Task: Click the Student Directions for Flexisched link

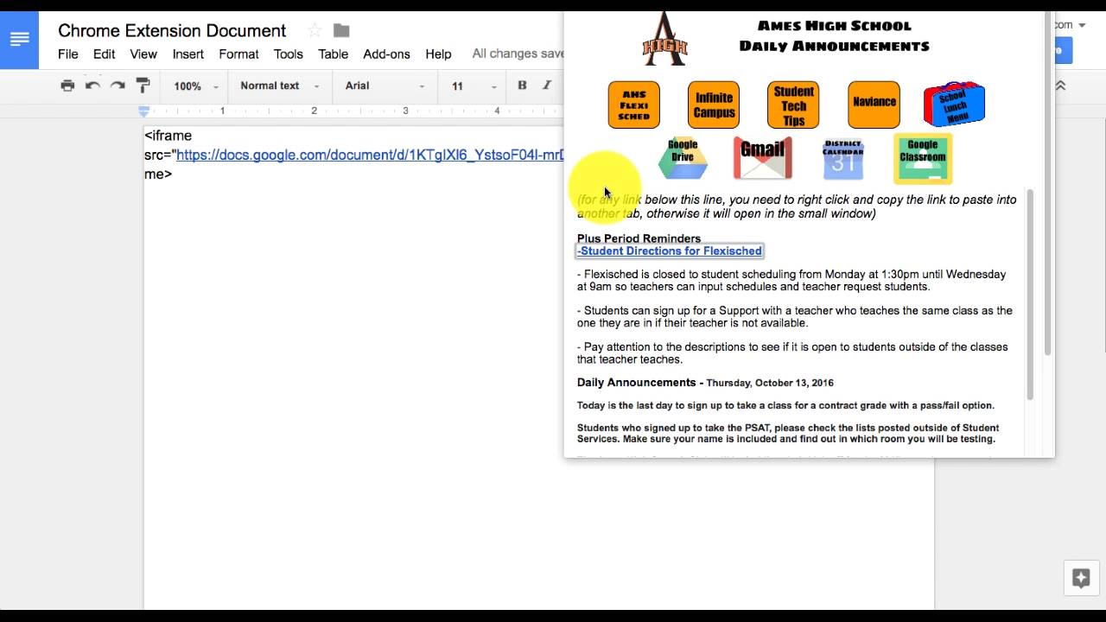Action: point(670,251)
